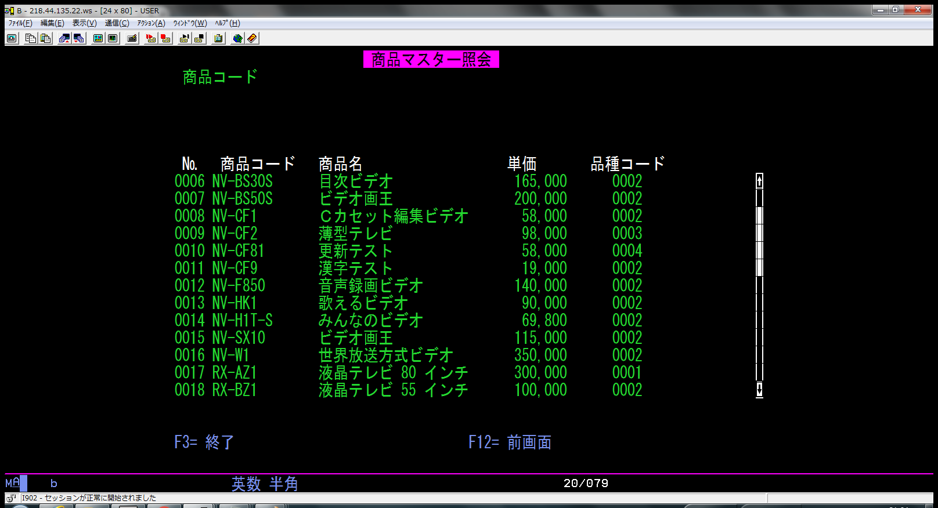Click the Print Screen toolbar icon

[12, 38]
